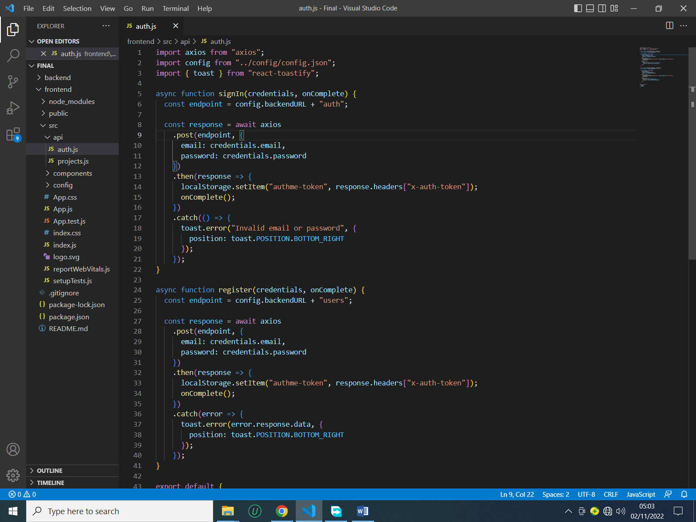This screenshot has width=696, height=522.
Task: Click the JavaScript language mode button
Action: [640, 494]
